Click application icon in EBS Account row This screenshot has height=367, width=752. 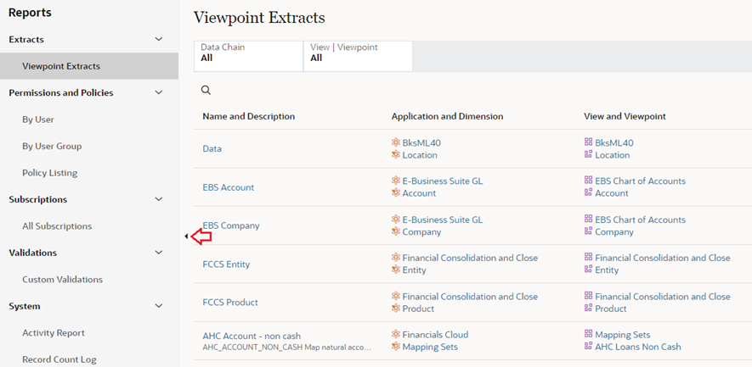396,181
